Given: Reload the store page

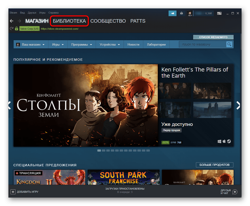Looking at the screenshot, I should point(12,29).
